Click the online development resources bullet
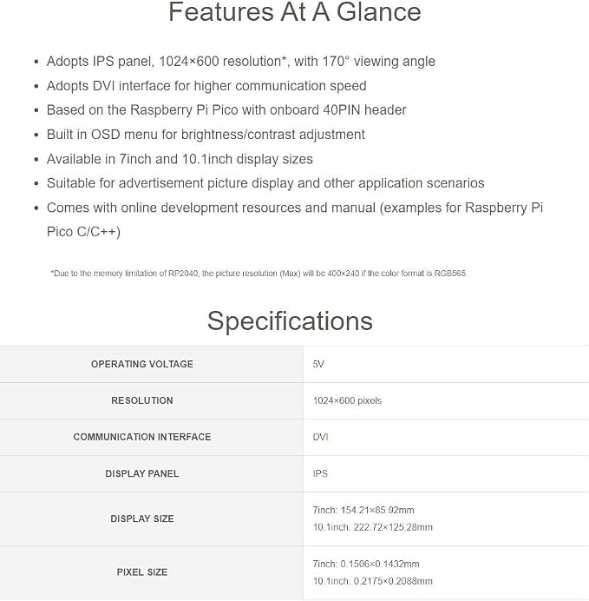The height and width of the screenshot is (601, 589). (x=294, y=220)
